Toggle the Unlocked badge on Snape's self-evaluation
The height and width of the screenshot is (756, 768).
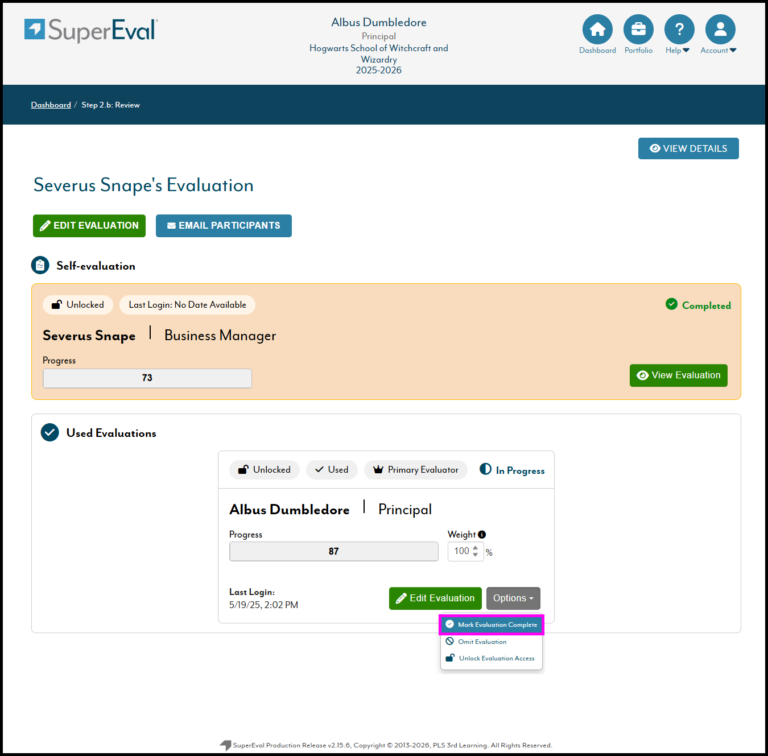tap(78, 305)
